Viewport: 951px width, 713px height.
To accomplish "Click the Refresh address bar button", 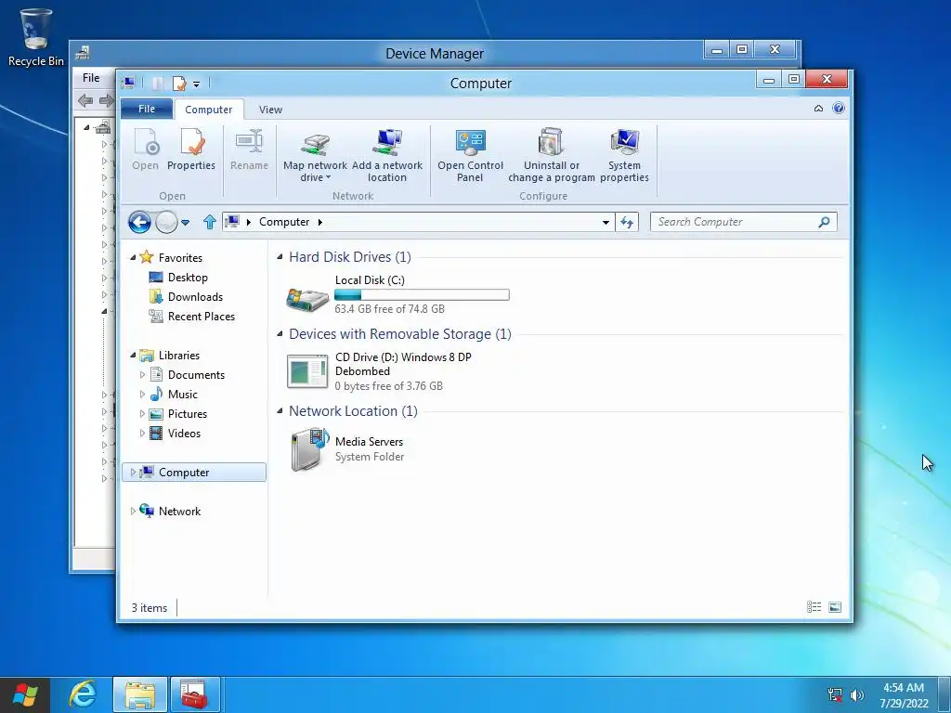I will tap(627, 222).
